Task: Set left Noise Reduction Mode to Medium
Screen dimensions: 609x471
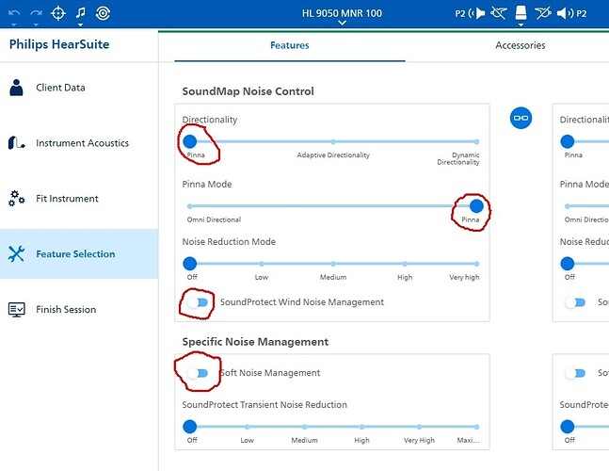Action: tap(333, 264)
